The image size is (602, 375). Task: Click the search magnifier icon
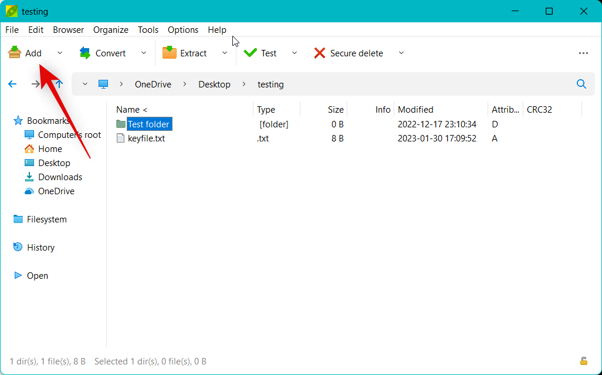[581, 84]
